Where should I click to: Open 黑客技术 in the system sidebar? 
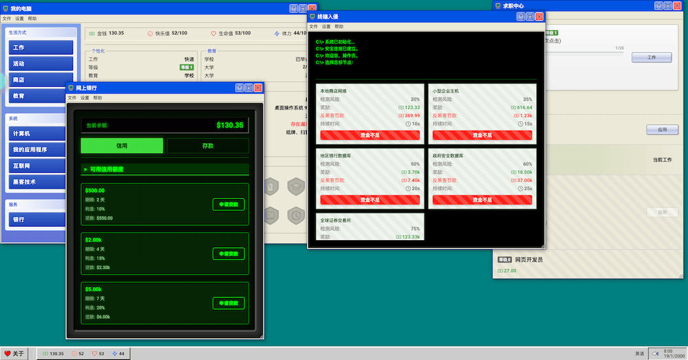point(41,182)
